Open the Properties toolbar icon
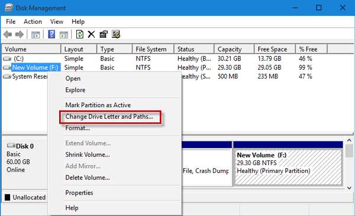Screen dimensions: 355x216 104,34
